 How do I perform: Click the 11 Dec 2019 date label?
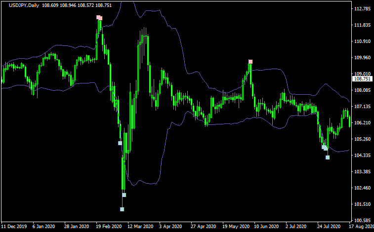click(13, 227)
